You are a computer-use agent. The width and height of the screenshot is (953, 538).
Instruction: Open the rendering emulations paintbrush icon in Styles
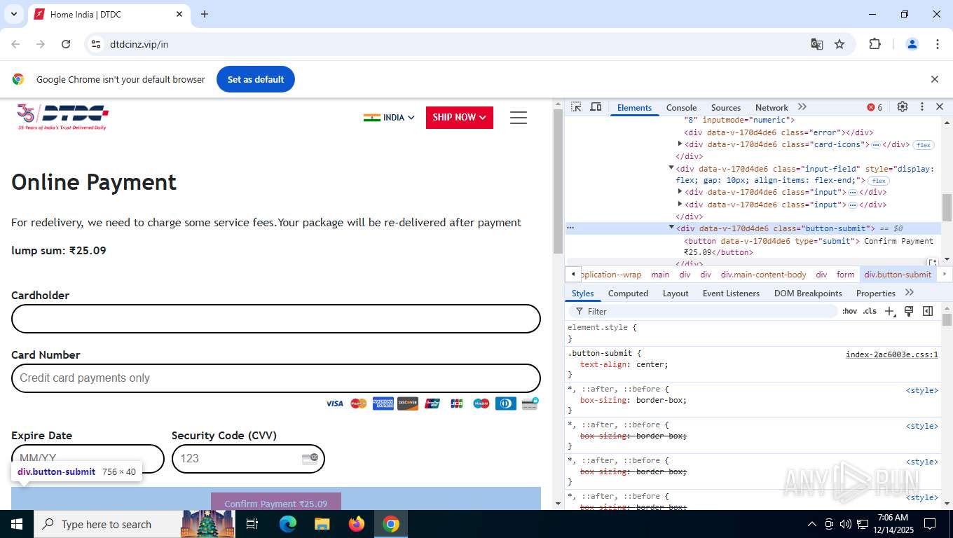click(909, 311)
